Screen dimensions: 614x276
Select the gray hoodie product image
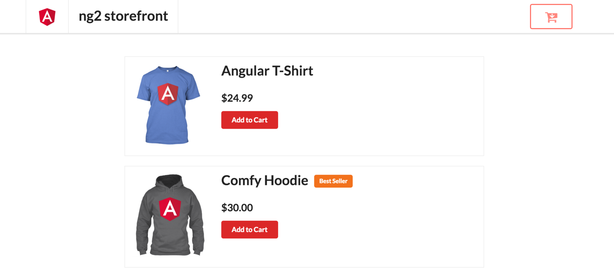[170, 215]
